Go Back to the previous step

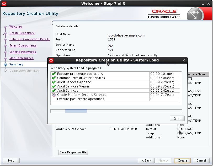pyautogui.click(x=146, y=160)
